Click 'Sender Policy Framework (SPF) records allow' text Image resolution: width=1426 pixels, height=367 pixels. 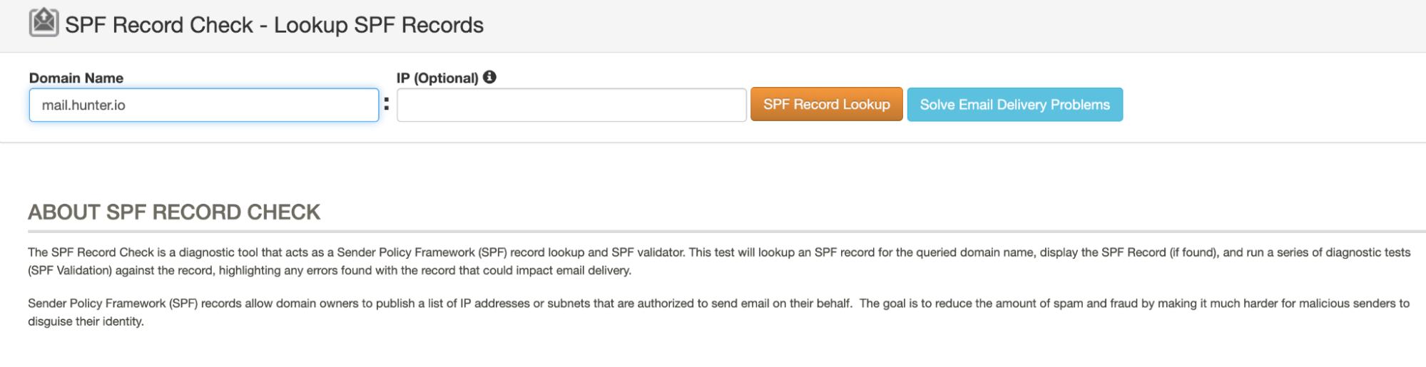pyautogui.click(x=151, y=304)
